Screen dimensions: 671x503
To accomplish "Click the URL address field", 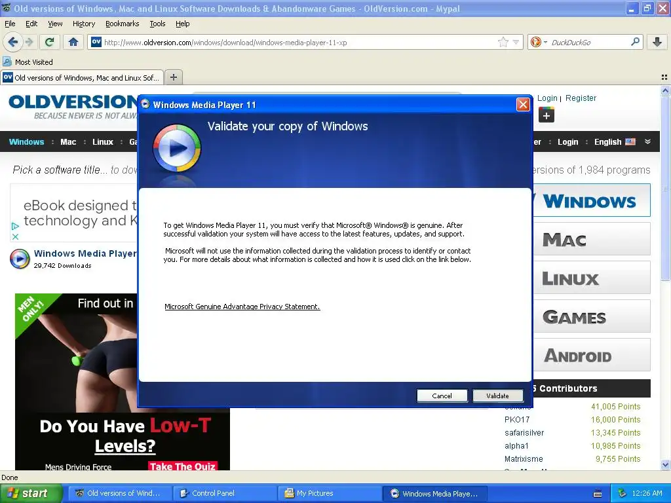I will point(299,43).
